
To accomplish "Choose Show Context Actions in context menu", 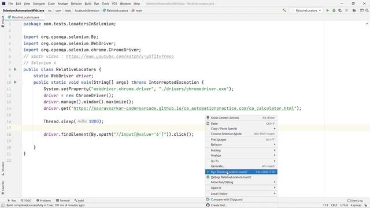I will tap(241, 118).
